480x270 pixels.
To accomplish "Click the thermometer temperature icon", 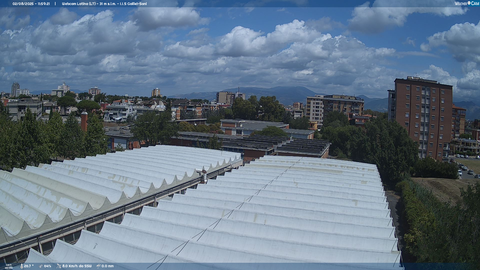I will (x=21, y=266).
